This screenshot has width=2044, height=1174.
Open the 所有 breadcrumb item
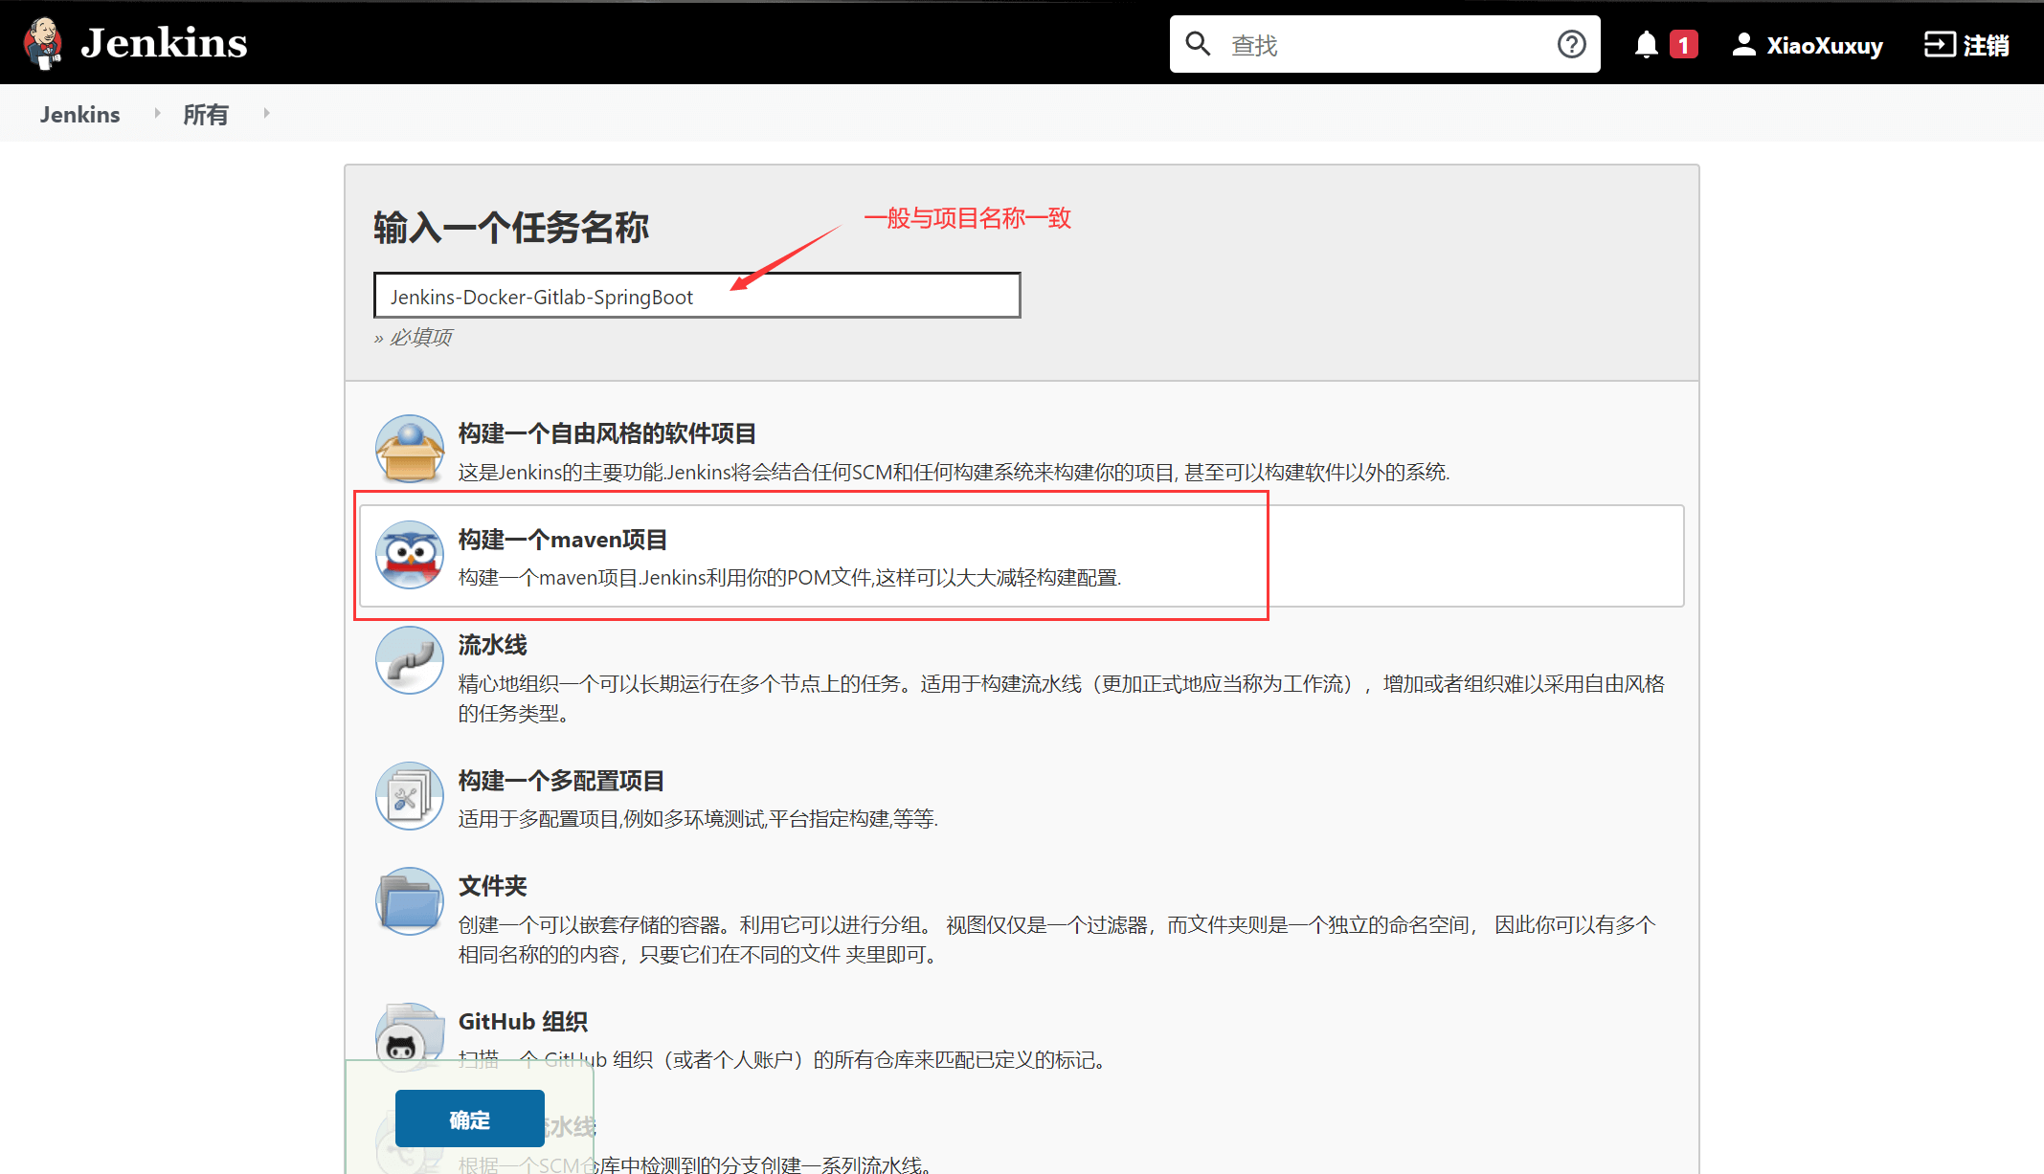(205, 115)
